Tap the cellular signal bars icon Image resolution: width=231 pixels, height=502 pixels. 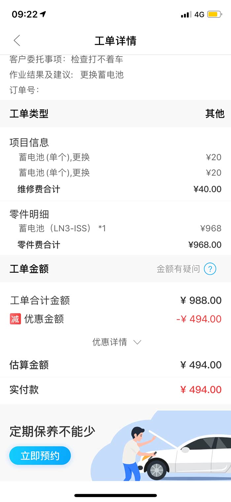pyautogui.click(x=186, y=14)
